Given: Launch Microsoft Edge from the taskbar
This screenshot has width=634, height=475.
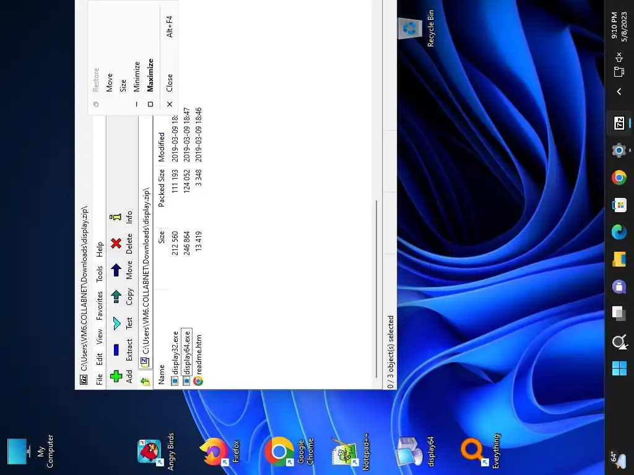Looking at the screenshot, I should pos(619,232).
